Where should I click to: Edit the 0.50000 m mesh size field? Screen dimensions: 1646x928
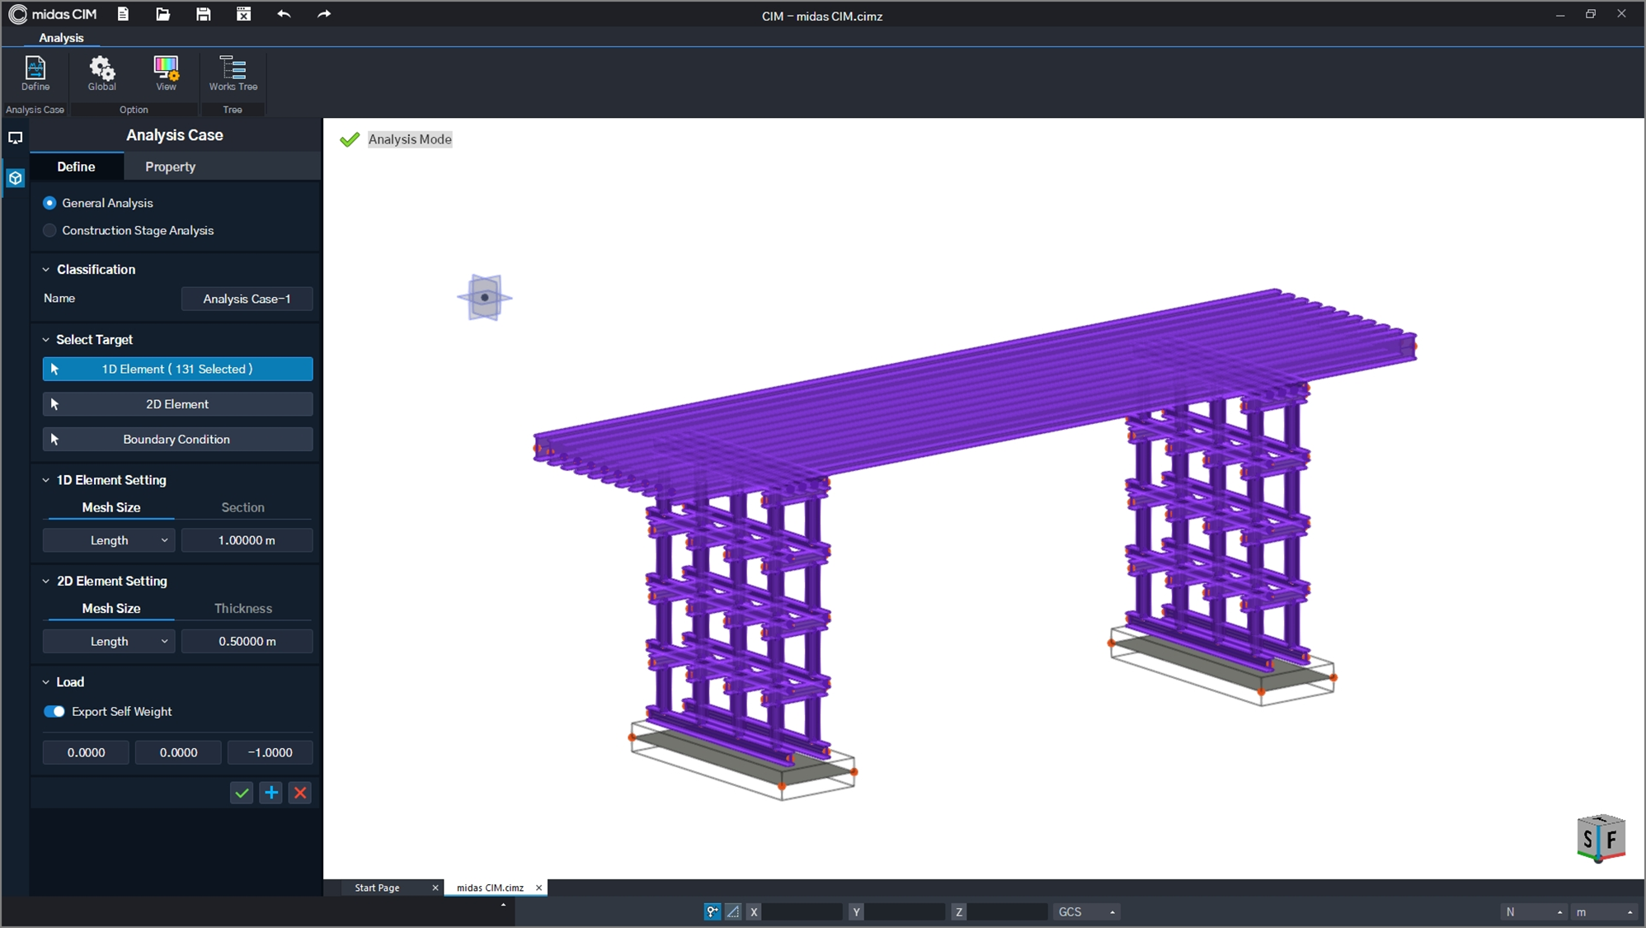tap(247, 641)
